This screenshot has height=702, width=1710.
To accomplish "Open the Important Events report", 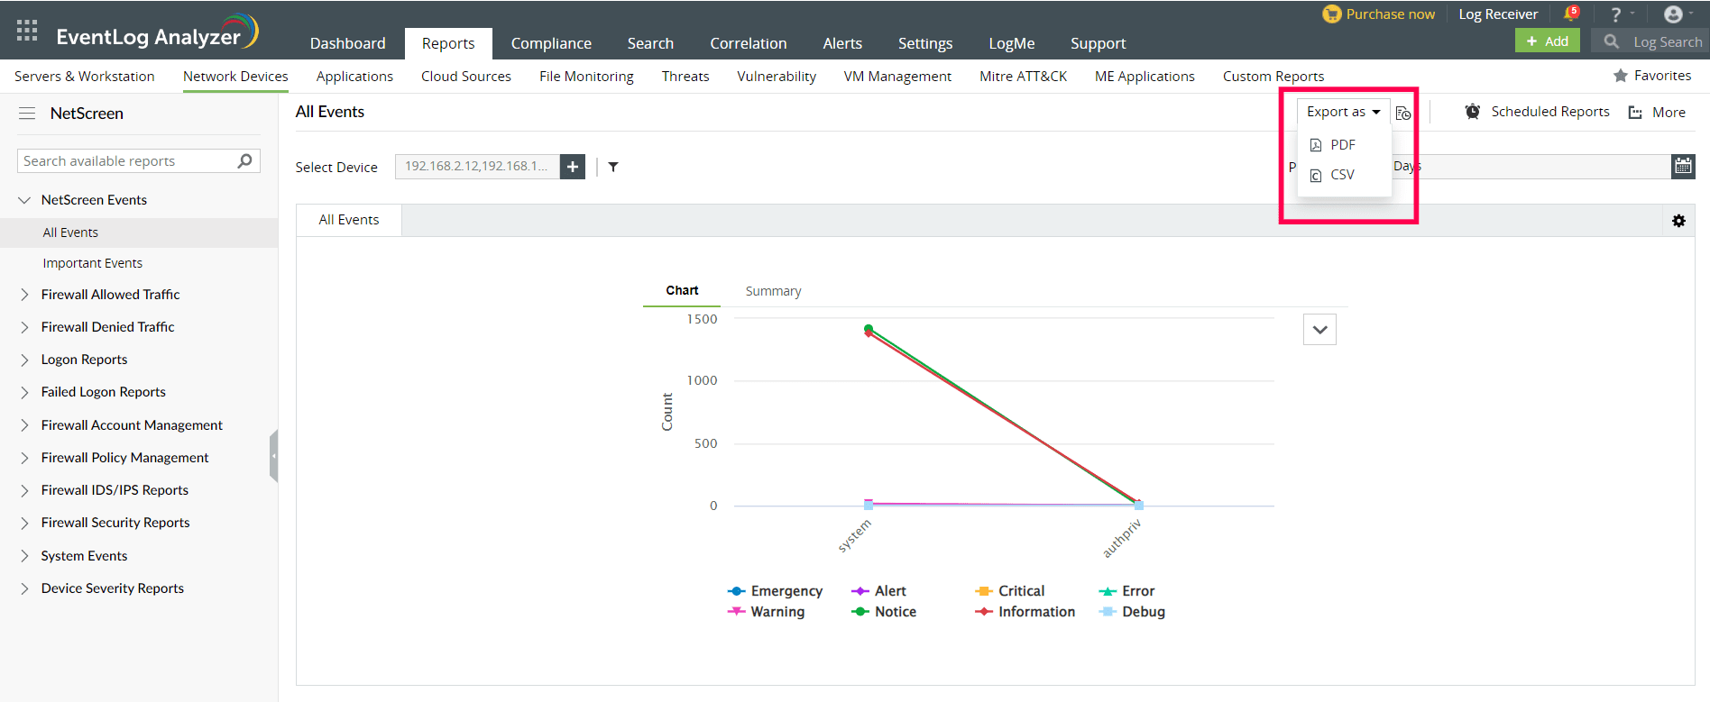I will [x=93, y=263].
